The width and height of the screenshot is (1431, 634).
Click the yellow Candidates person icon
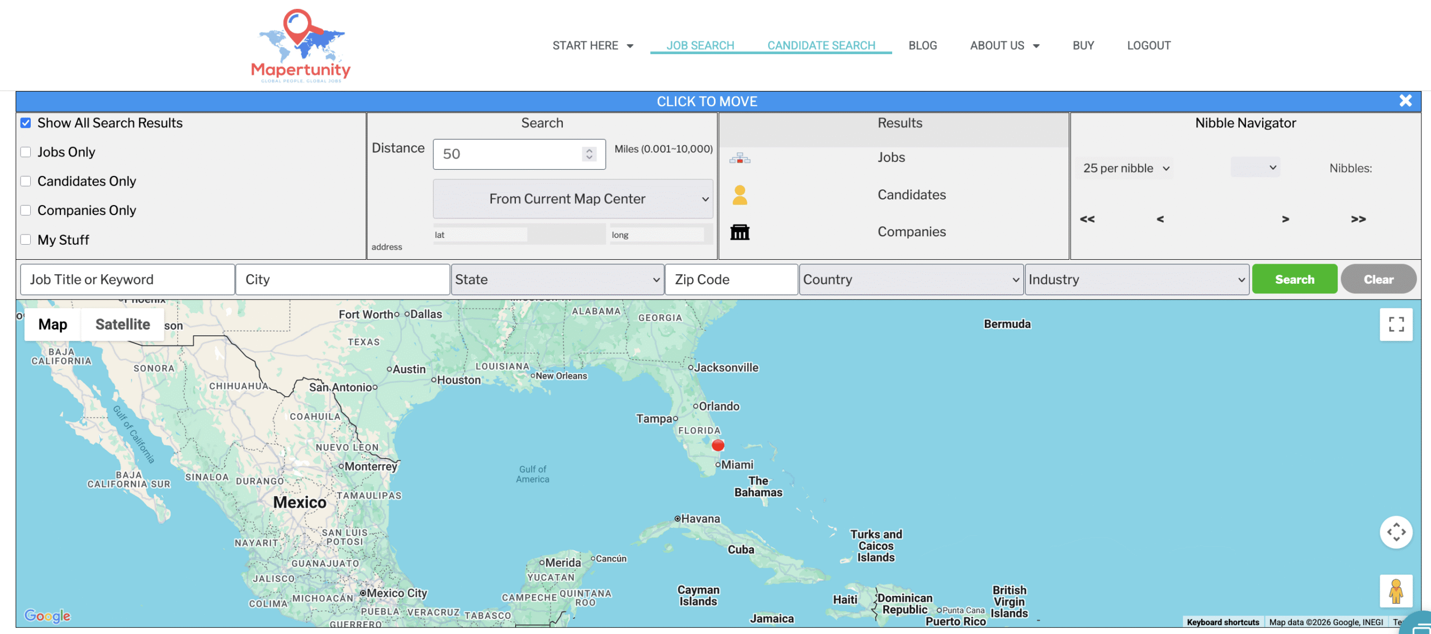click(x=740, y=195)
